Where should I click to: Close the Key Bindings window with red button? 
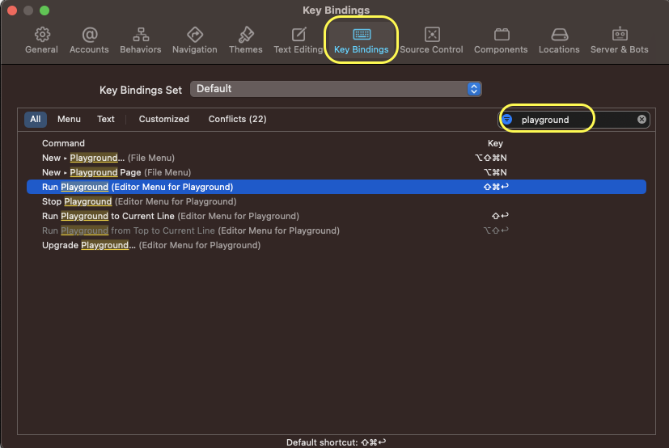(x=12, y=11)
